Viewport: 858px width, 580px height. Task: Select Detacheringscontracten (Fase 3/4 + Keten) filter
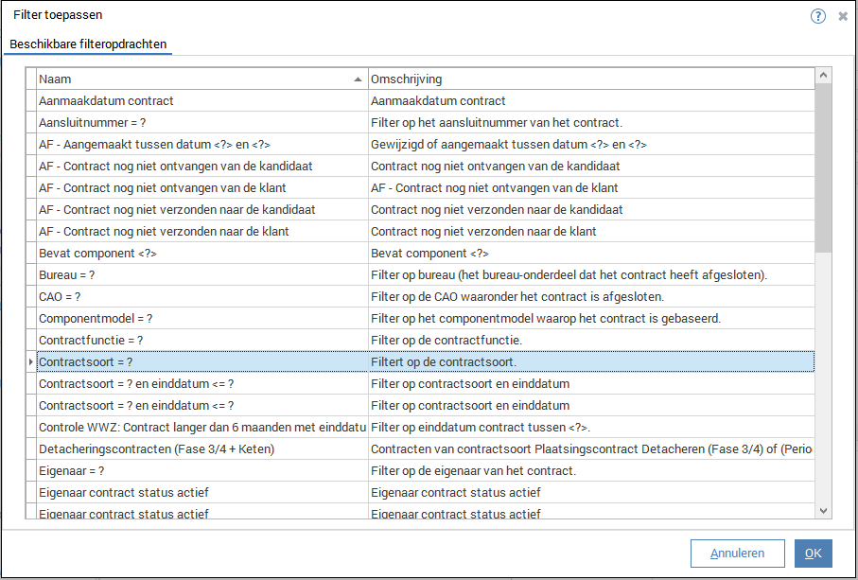156,448
